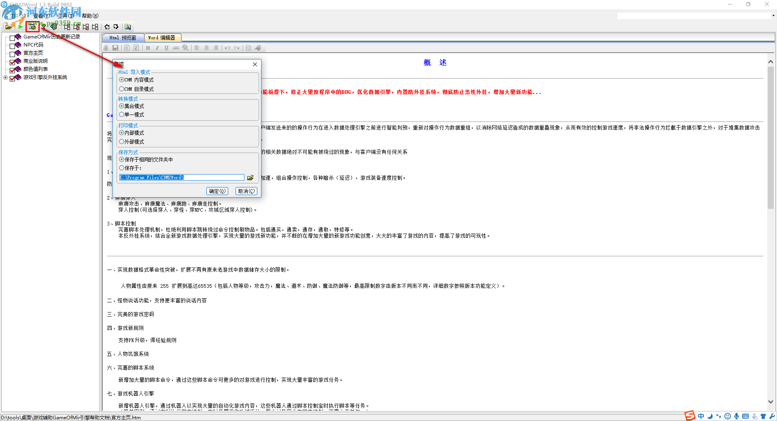This screenshot has width=777, height=421.
Task: Uncheck the 颜色值列表 tree checkbox
Action: tap(12, 70)
